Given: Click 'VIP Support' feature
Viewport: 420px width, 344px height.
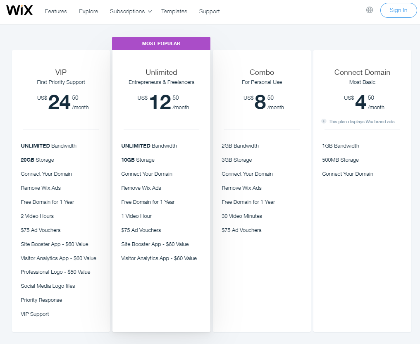Looking at the screenshot, I should pyautogui.click(x=35, y=314).
